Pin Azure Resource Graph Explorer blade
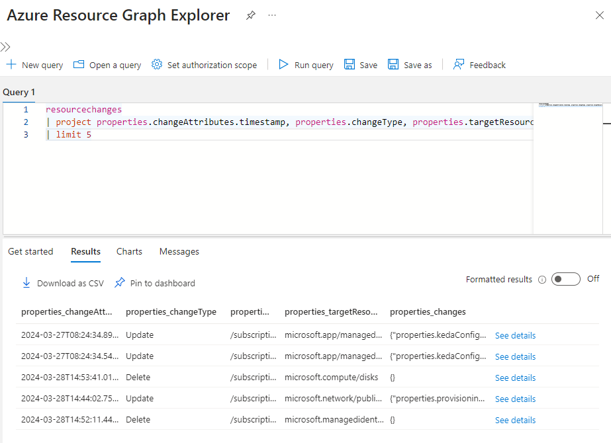611x443 pixels. pos(251,16)
